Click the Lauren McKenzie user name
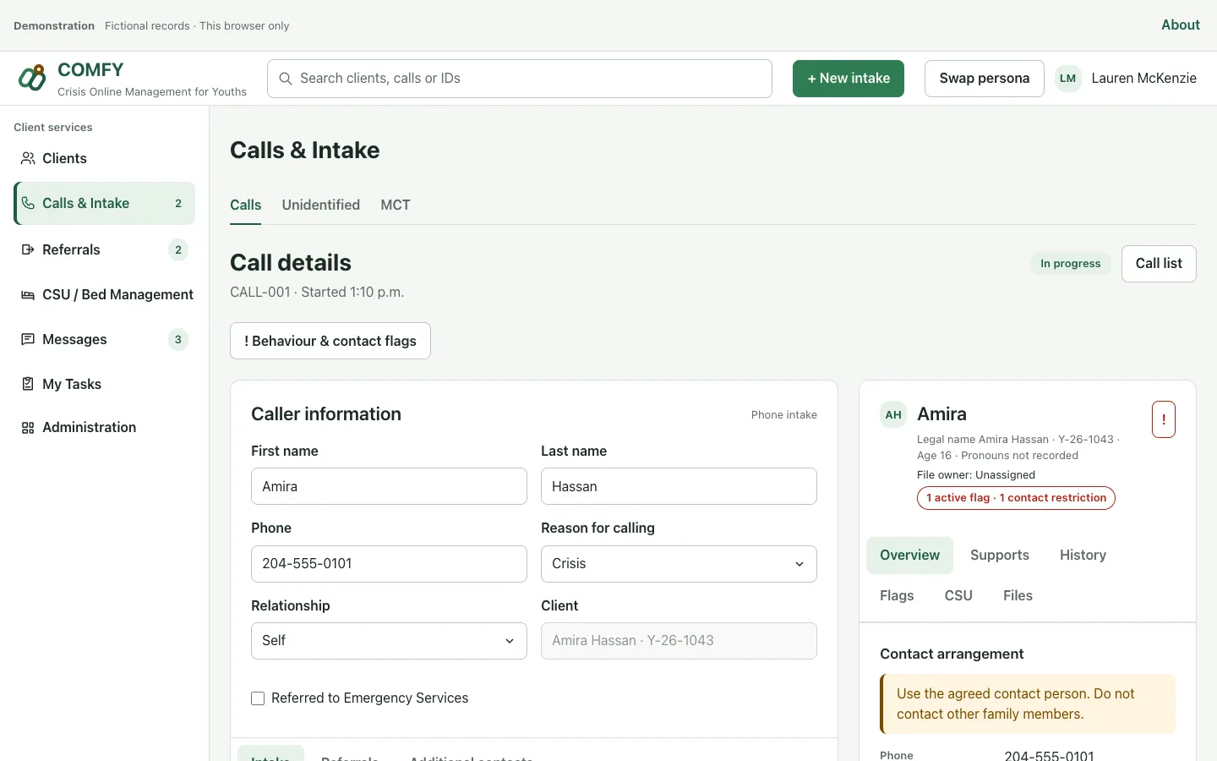This screenshot has height=761, width=1217. pos(1143,79)
